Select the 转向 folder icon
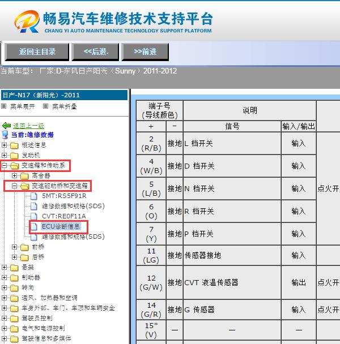Viewport: 340px width, 344px height. [14, 288]
